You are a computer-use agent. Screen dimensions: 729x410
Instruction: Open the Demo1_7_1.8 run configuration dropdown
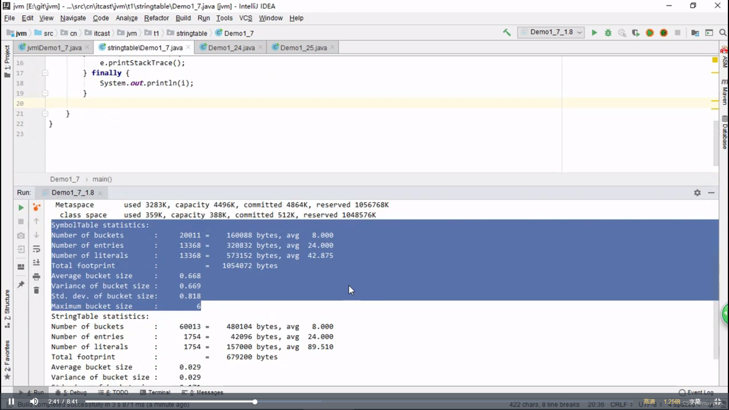[551, 32]
